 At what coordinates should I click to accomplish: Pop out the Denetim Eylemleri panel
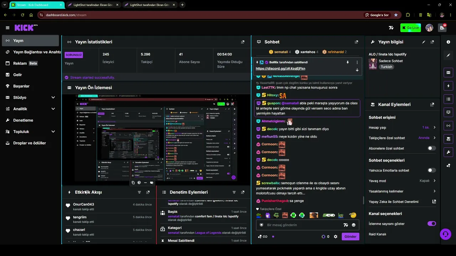point(243,192)
